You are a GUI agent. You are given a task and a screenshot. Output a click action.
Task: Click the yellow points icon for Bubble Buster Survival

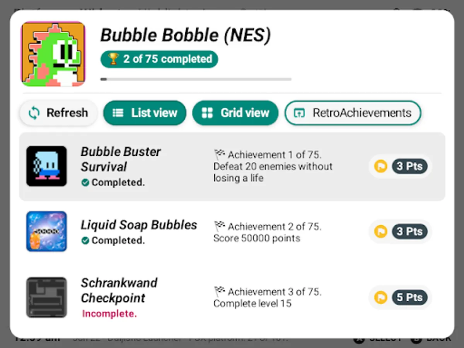[x=381, y=166]
